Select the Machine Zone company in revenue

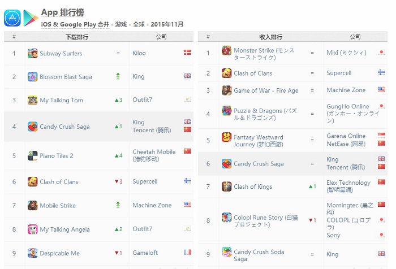click(x=346, y=90)
